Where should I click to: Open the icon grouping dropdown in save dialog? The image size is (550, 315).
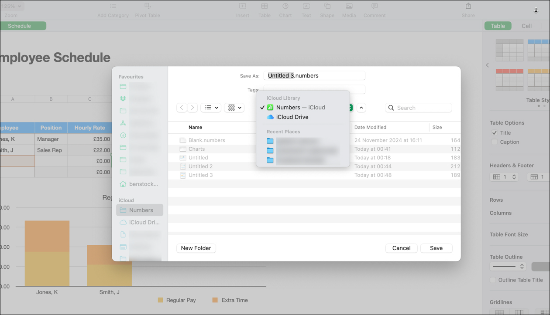pos(234,107)
